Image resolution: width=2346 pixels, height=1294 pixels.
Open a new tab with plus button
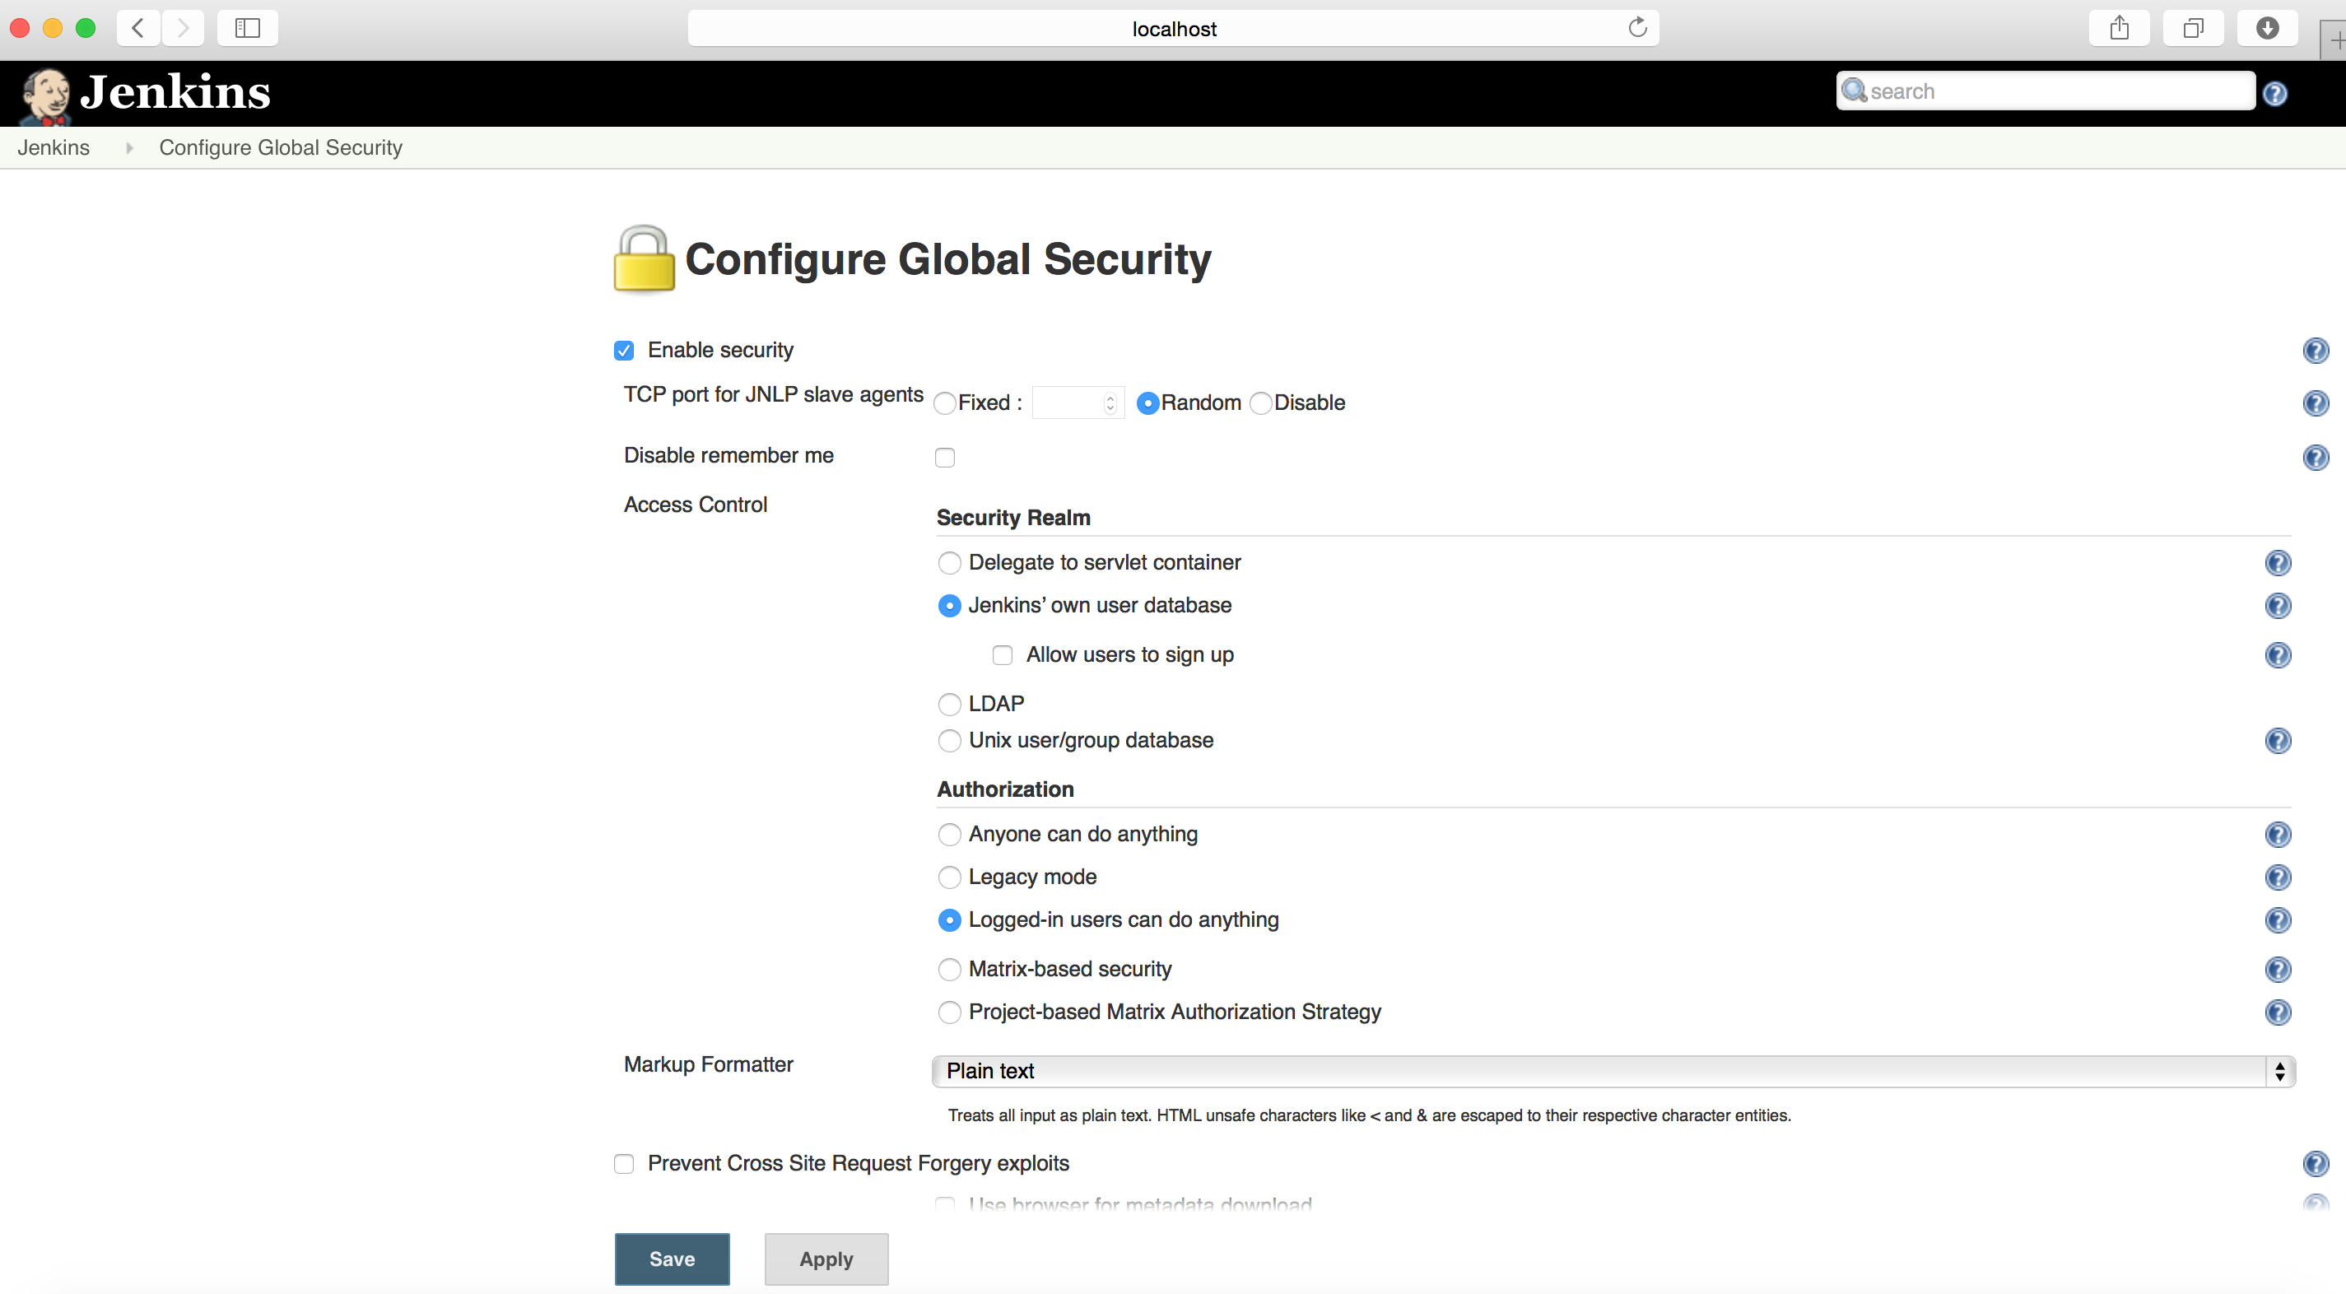click(x=2334, y=40)
